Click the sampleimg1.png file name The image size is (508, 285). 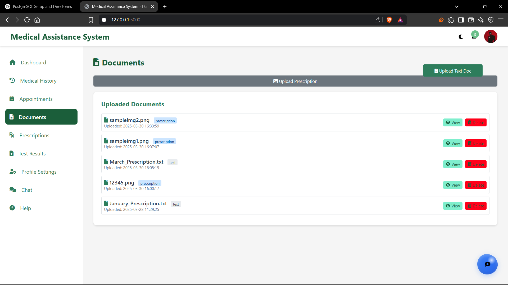click(129, 141)
